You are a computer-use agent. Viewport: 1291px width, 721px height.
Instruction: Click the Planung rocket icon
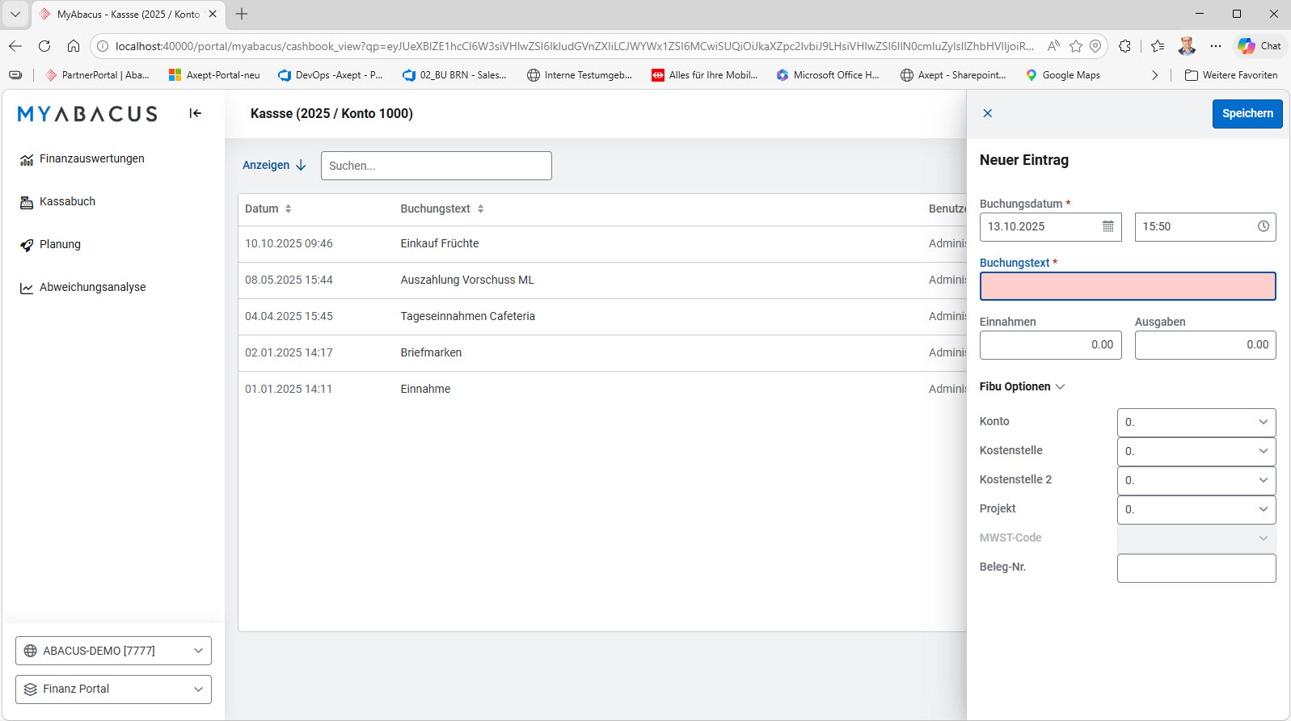click(27, 245)
